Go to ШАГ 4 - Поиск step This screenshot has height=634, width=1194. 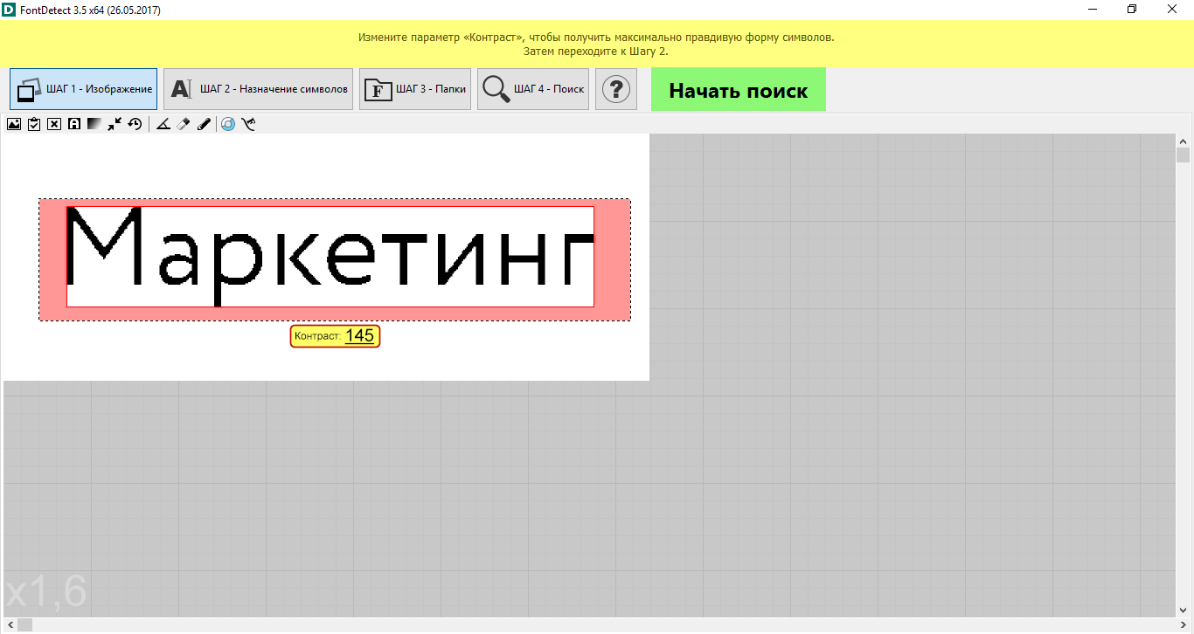[x=533, y=89]
